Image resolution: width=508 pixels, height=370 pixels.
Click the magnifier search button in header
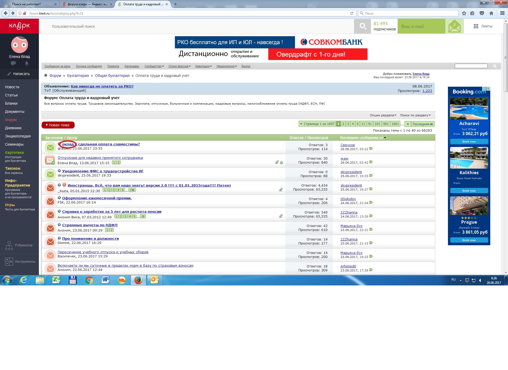pyautogui.click(x=363, y=26)
